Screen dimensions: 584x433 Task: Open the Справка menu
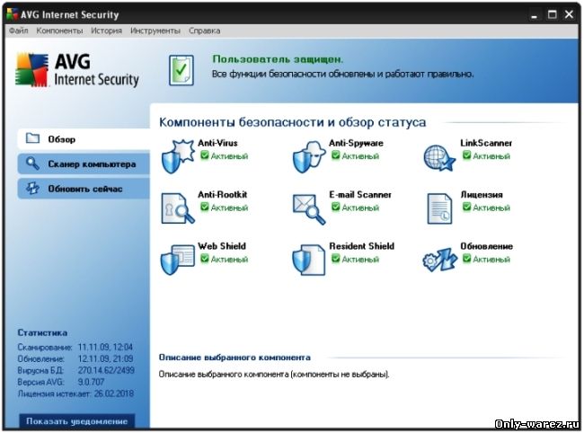pyautogui.click(x=204, y=30)
